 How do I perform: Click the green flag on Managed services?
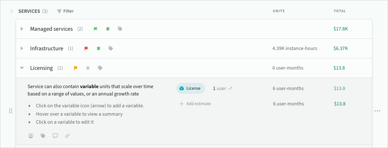pyautogui.click(x=96, y=29)
